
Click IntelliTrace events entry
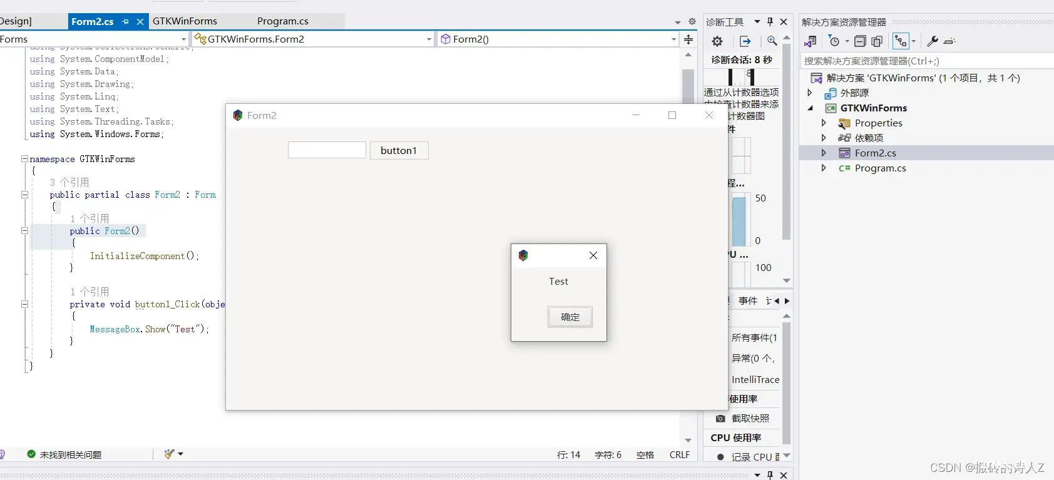[x=755, y=380]
